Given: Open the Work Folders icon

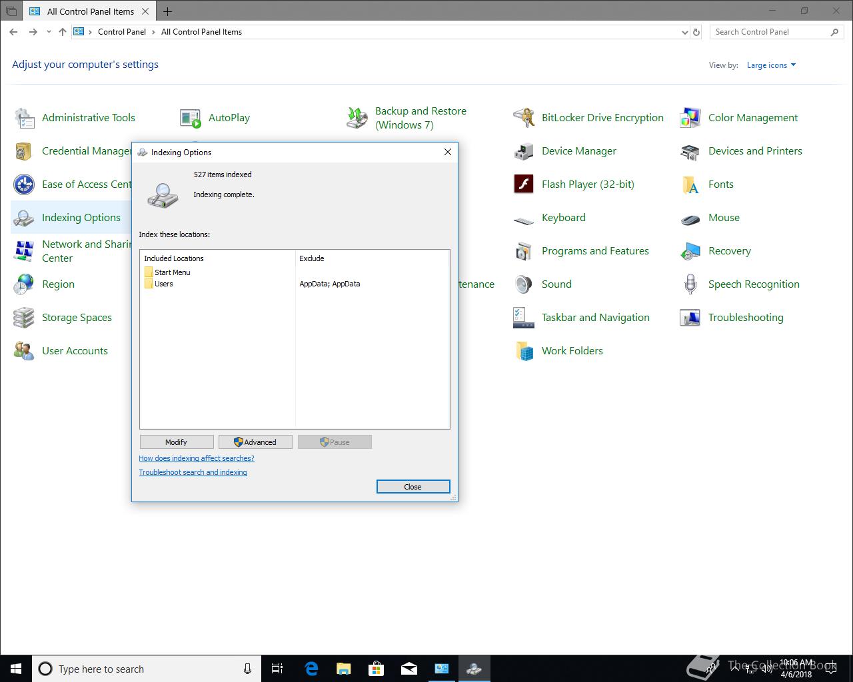Looking at the screenshot, I should tap(524, 351).
